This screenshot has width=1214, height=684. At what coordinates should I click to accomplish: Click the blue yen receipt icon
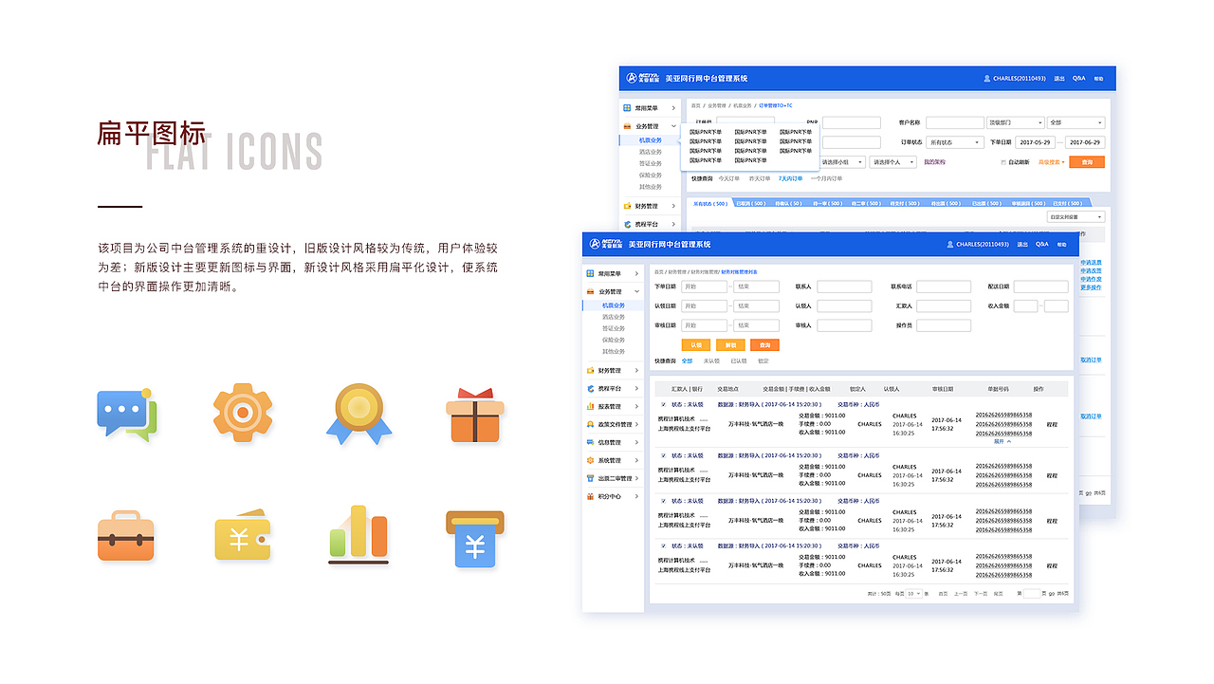[475, 538]
